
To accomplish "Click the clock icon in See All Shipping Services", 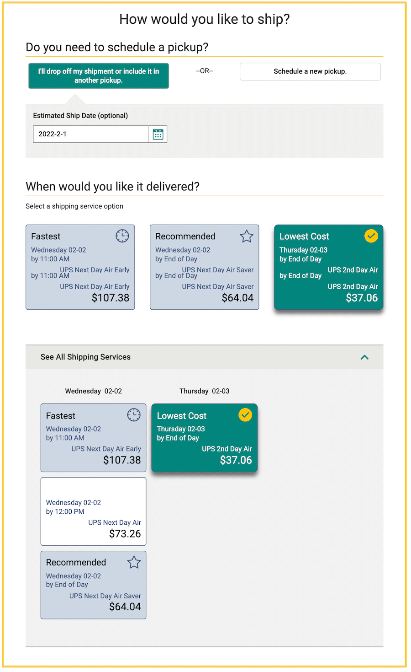I will [133, 415].
